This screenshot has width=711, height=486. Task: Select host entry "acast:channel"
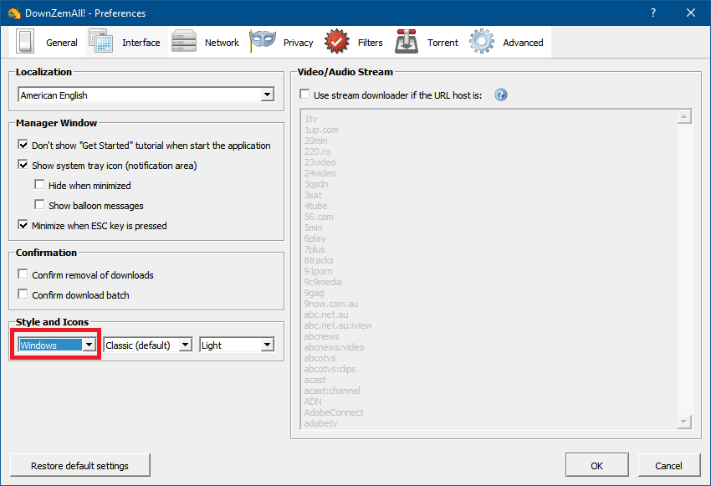[332, 391]
